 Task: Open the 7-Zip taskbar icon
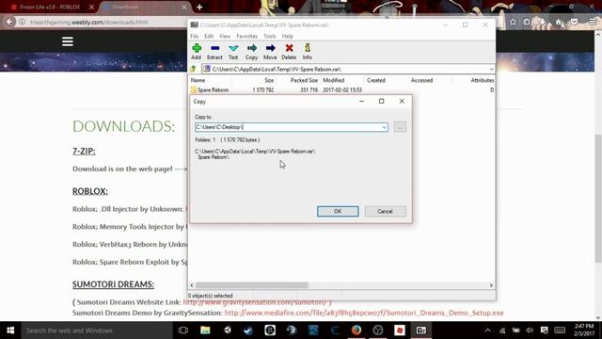pos(421,331)
